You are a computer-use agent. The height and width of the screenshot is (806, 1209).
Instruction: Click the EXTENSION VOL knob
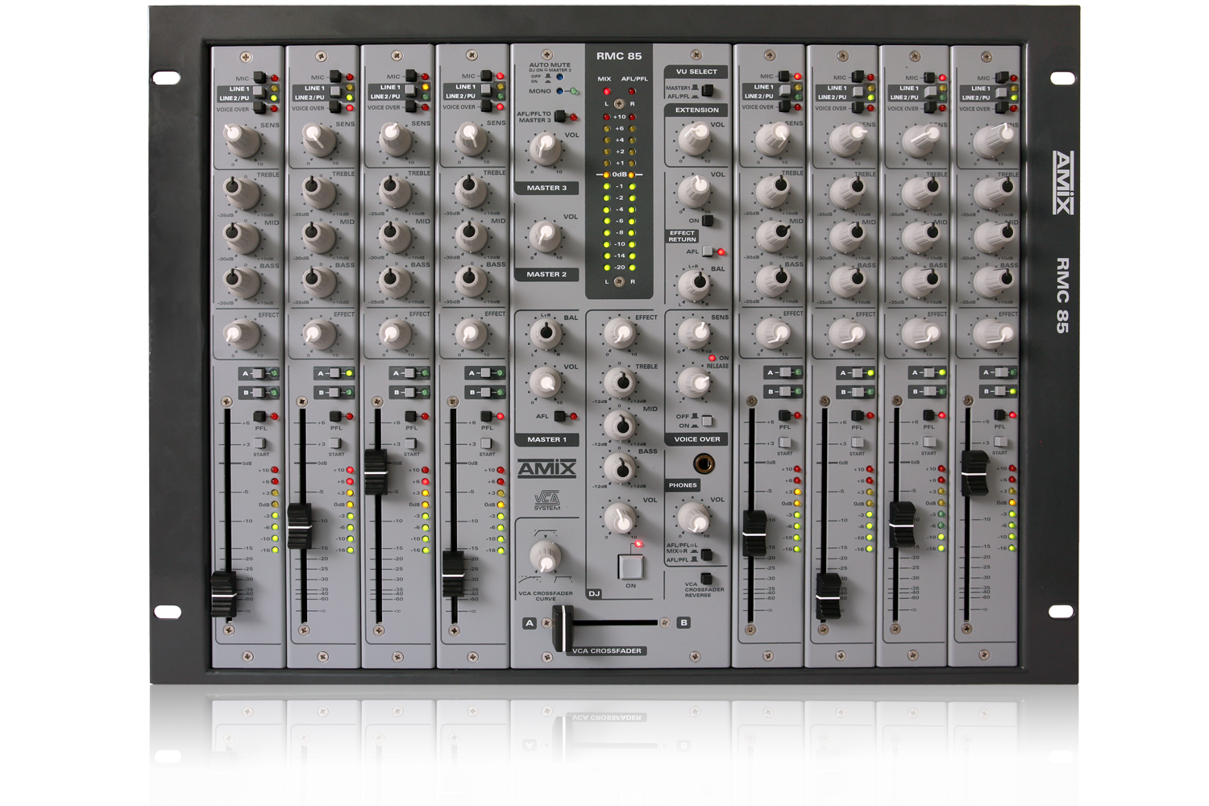[x=694, y=139]
